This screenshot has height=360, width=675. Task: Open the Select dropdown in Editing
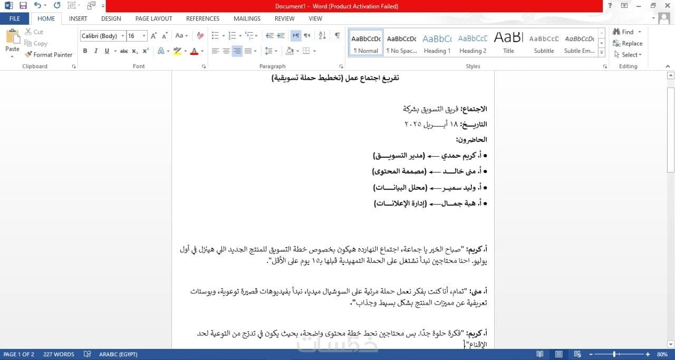coord(628,54)
